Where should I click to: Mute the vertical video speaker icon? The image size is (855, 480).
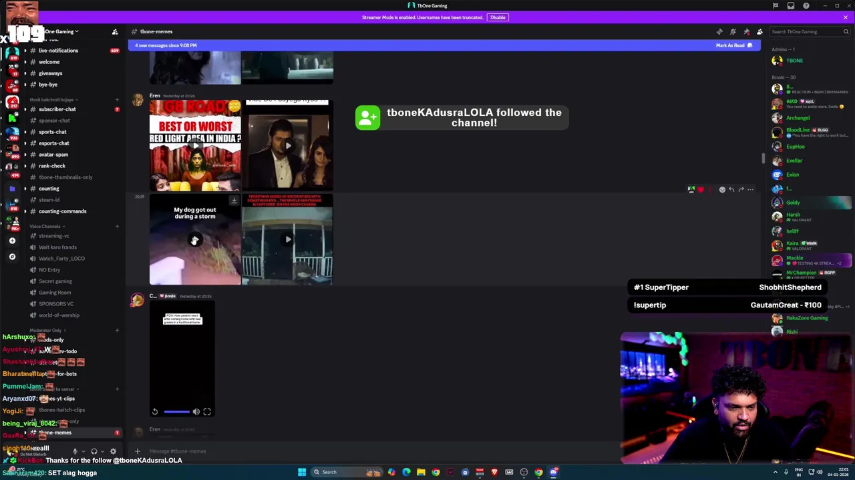click(x=196, y=412)
